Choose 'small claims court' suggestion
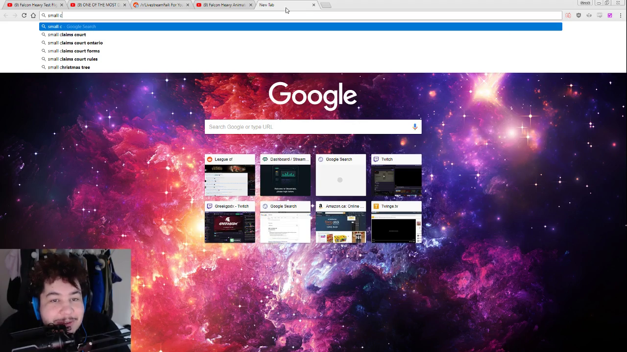The width and height of the screenshot is (627, 352). pyautogui.click(x=301, y=35)
